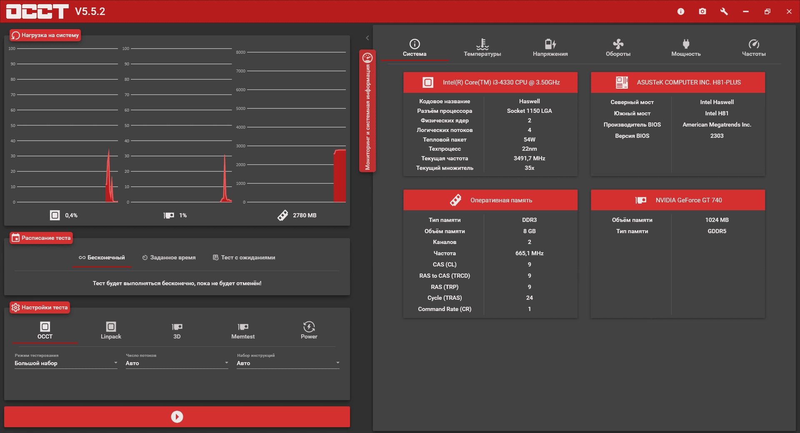Click the CPU chip icon in Intel Core card
The image size is (800, 433).
pyautogui.click(x=428, y=82)
